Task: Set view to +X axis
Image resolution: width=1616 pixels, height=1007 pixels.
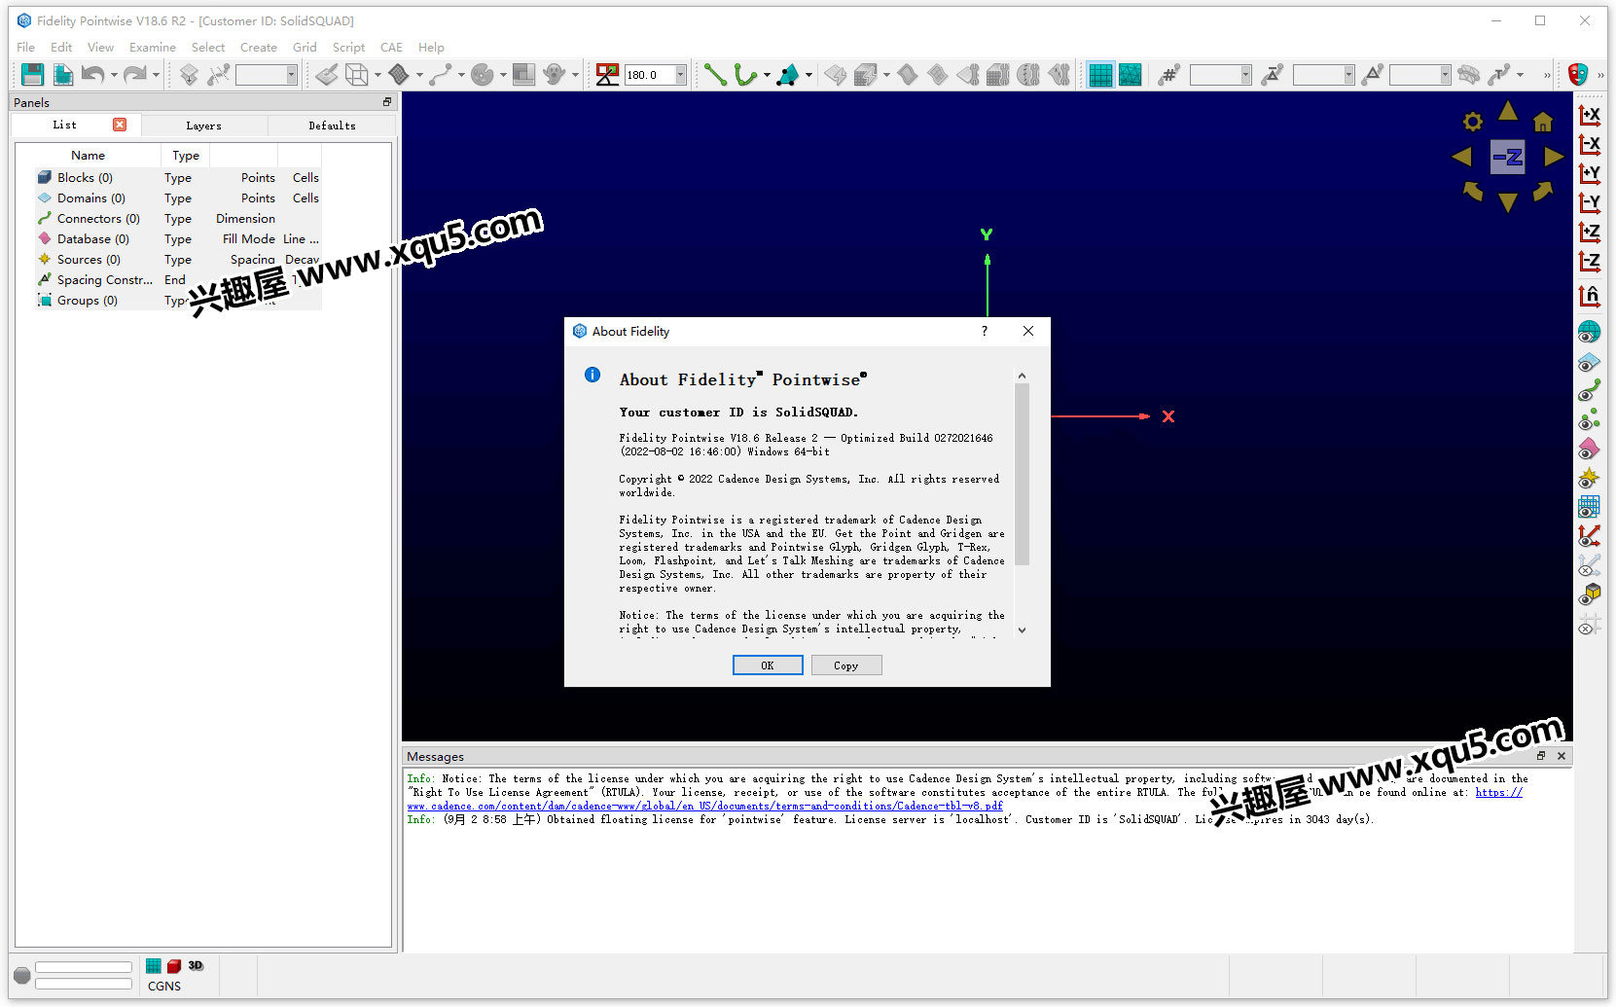Action: (1589, 115)
